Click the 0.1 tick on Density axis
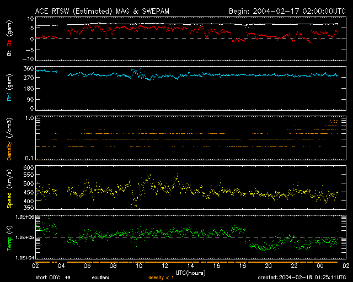The height and width of the screenshot is (282, 353). pyautogui.click(x=30, y=159)
